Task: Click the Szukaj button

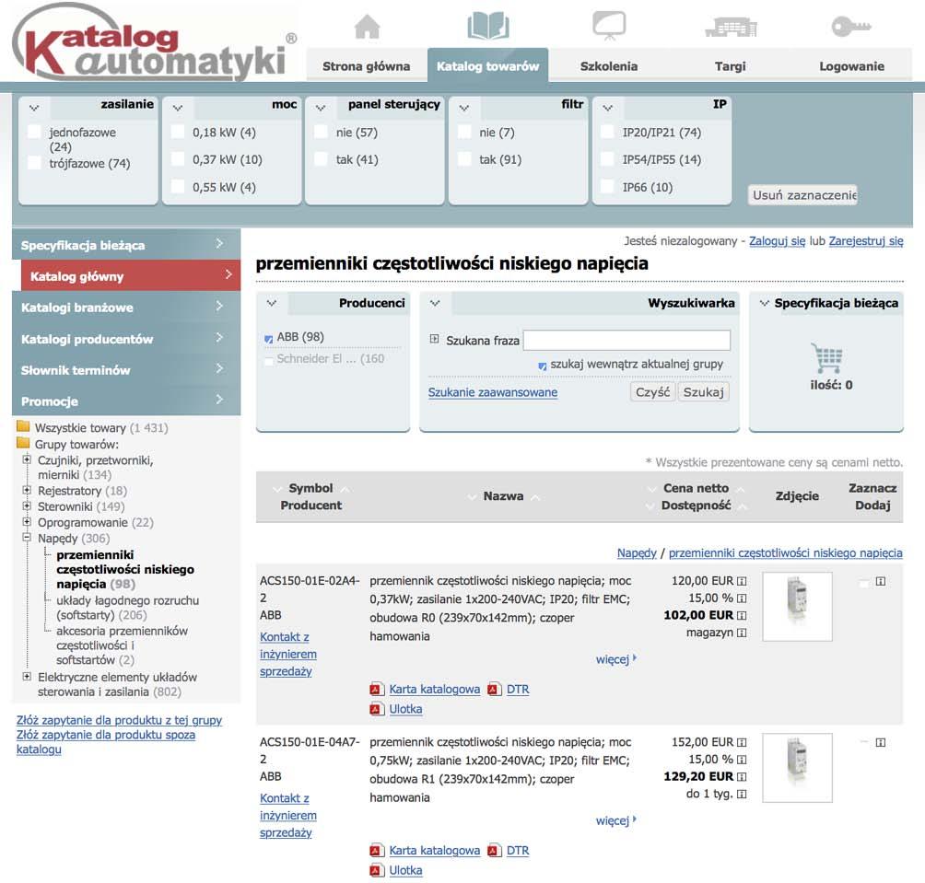Action: pos(703,392)
